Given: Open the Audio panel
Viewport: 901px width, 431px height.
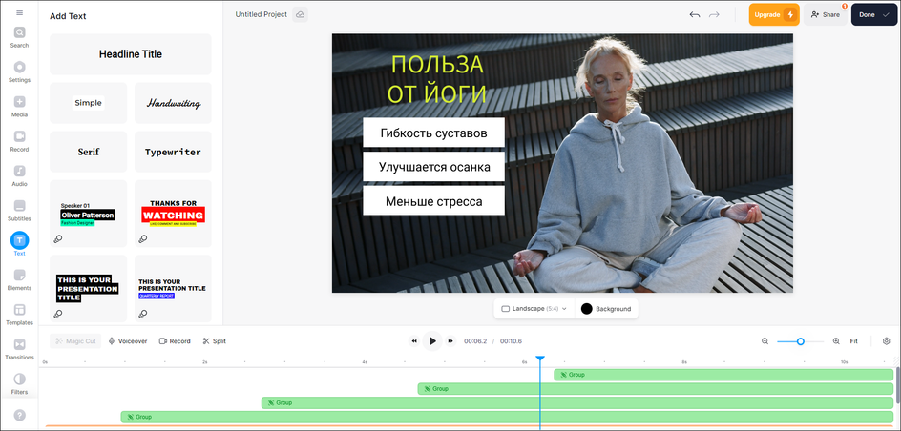Looking at the screenshot, I should (x=19, y=175).
